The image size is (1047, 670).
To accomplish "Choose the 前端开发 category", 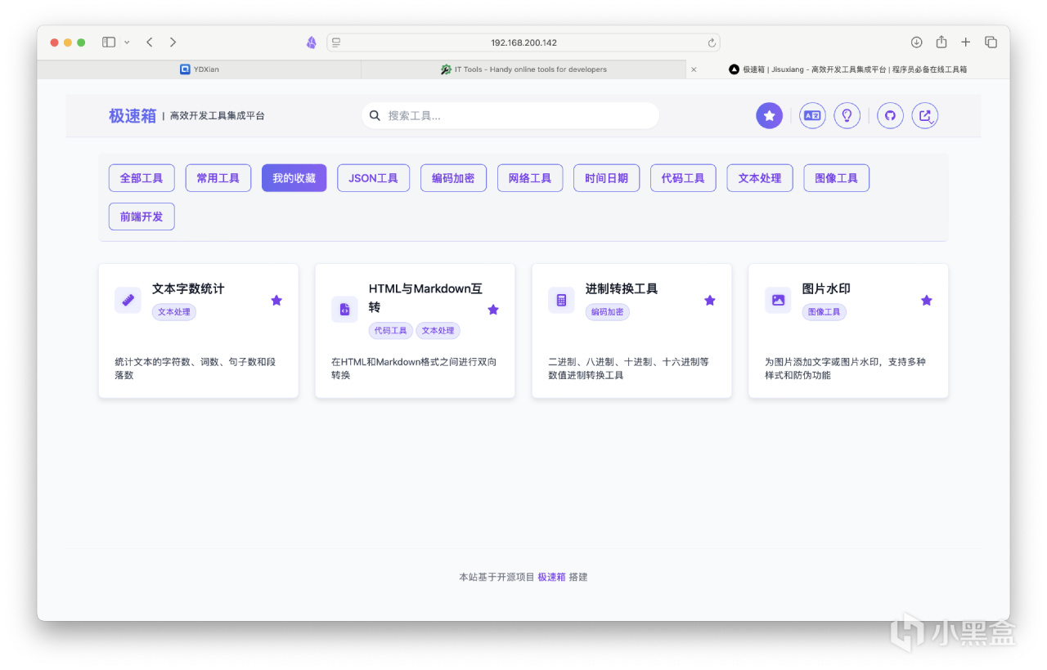I will coord(142,217).
